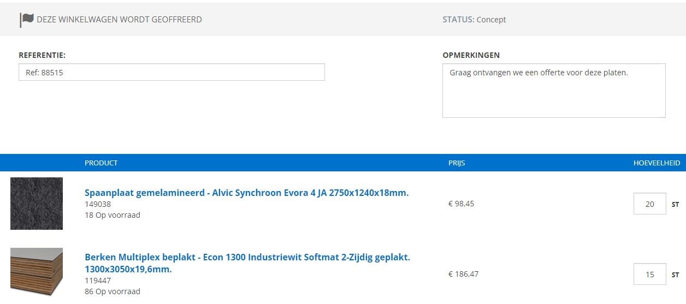Click the '86 Op voorraad' stock text
Screen dimensions: 686x304
tap(112, 291)
